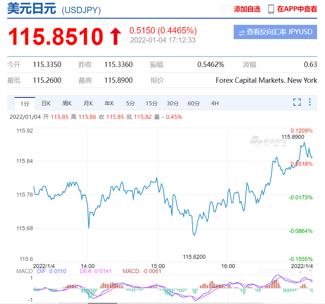325x304 pixels.
Task: Select the 年K chart tab
Action: pyautogui.click(x=109, y=103)
